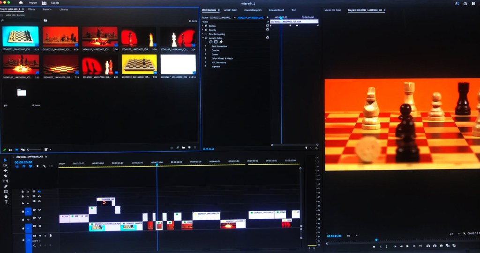Select the yellow chessboard clip thumbnail
This screenshot has width=480, height=253.
click(x=139, y=64)
